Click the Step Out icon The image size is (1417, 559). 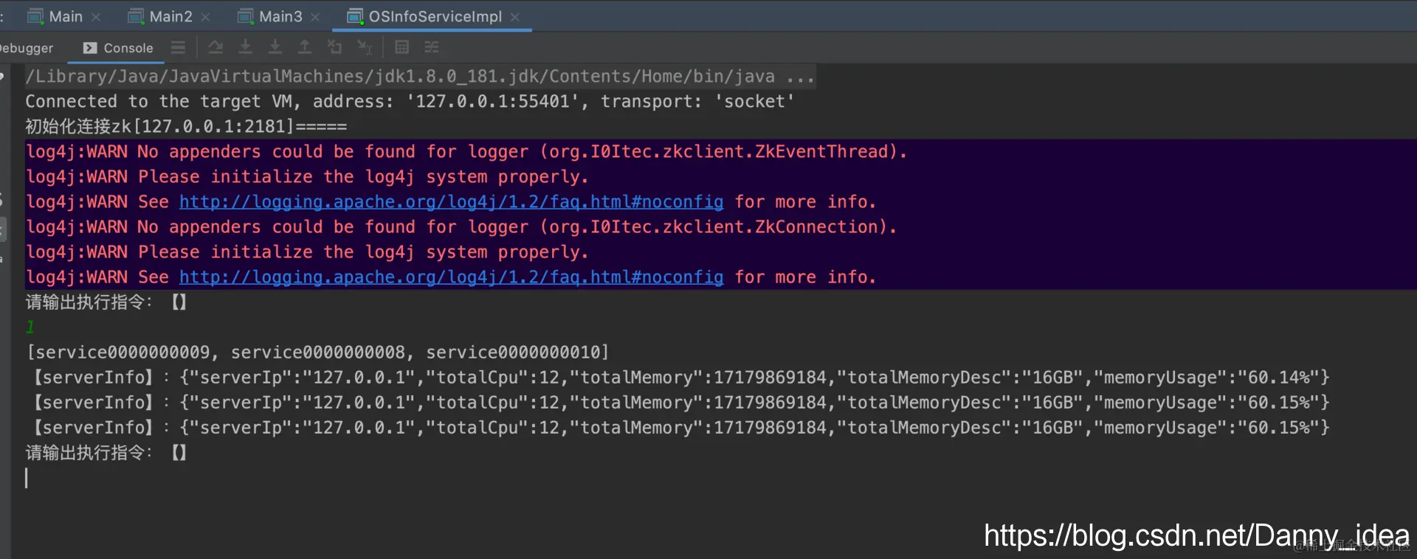[x=304, y=47]
